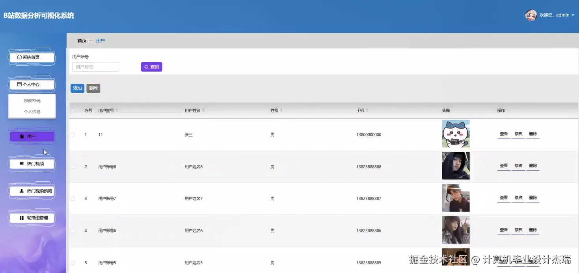
Task: Click the phone number 13823888885
Action: click(369, 263)
